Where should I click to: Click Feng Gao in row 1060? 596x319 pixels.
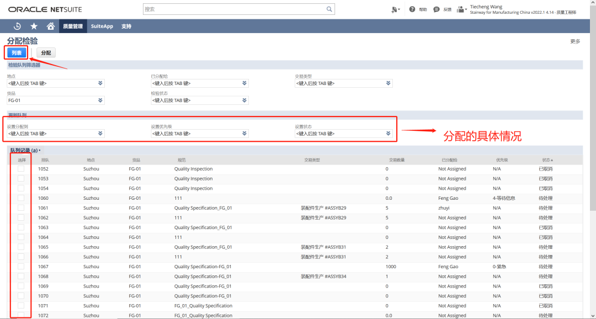coord(449,198)
